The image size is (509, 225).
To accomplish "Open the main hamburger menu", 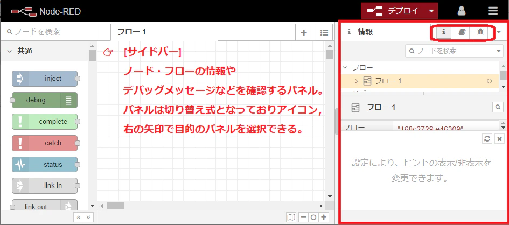I will (492, 11).
